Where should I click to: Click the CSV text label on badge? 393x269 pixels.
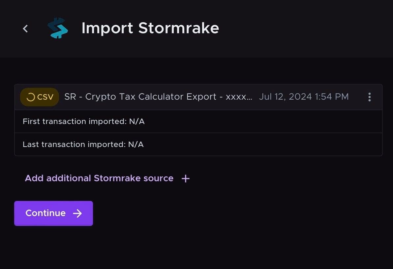click(45, 97)
